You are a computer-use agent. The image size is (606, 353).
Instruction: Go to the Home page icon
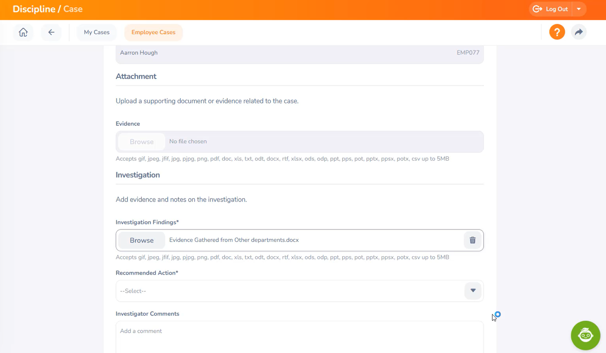pos(23,32)
